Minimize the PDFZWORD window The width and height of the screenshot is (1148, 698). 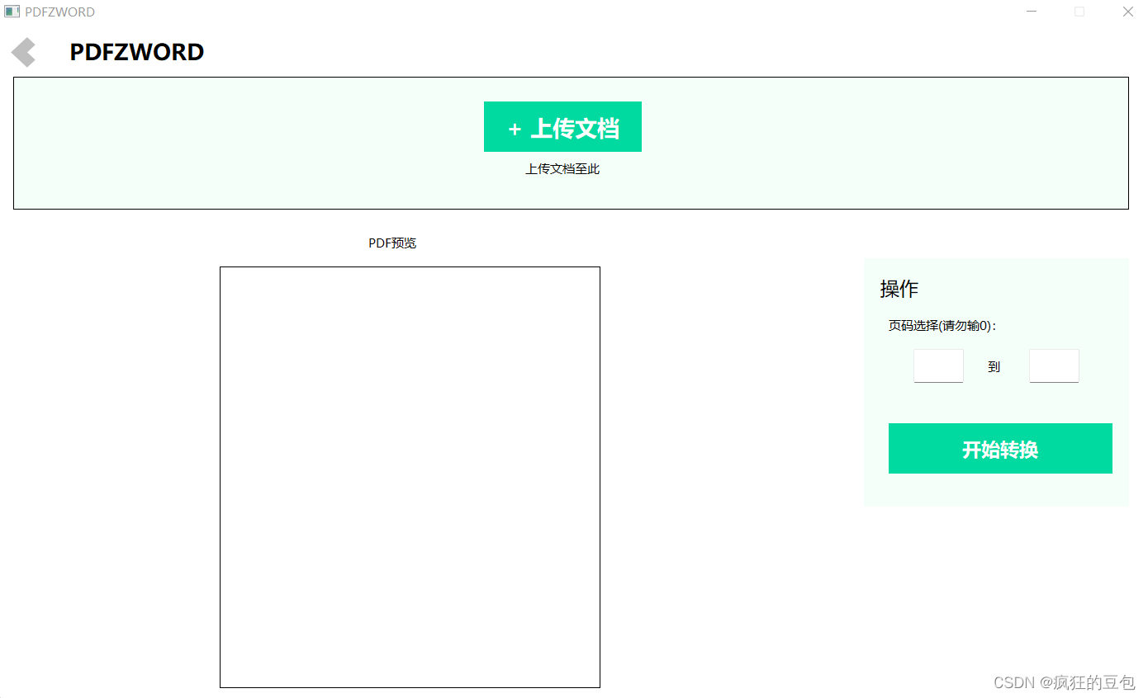[x=1032, y=12]
